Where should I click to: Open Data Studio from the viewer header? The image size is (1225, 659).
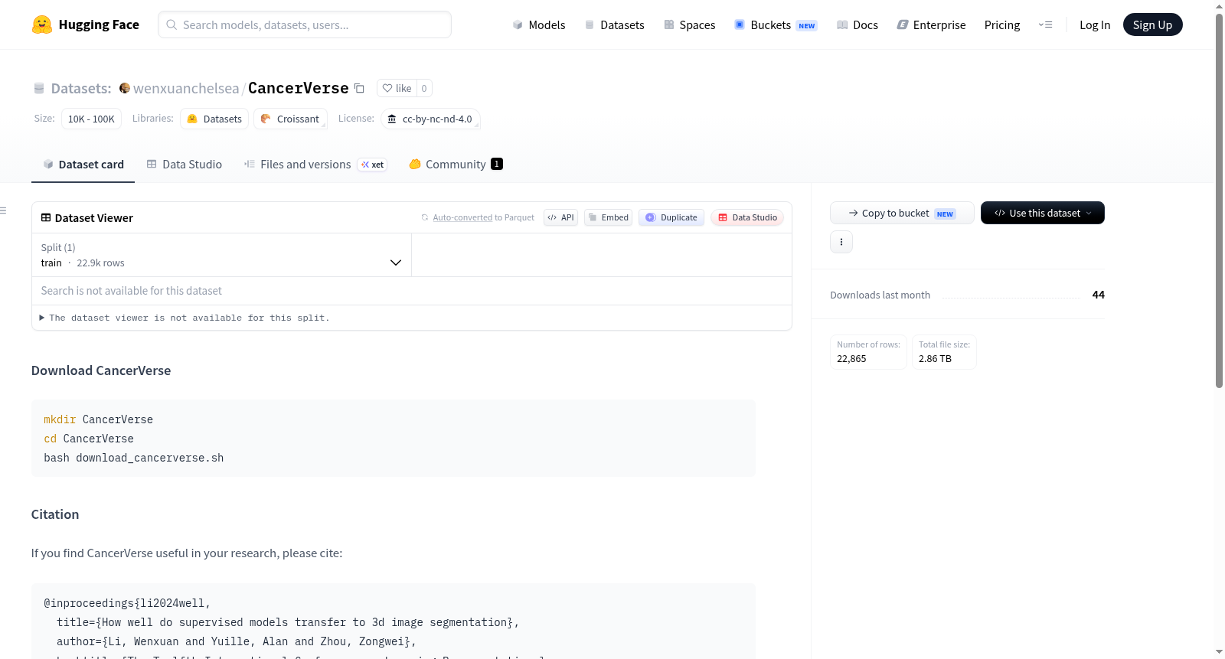click(x=747, y=217)
